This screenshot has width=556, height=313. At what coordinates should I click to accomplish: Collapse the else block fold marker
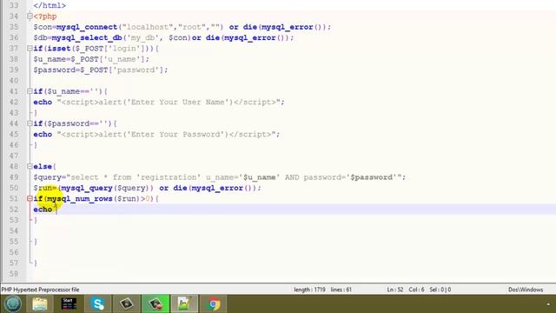[30, 166]
